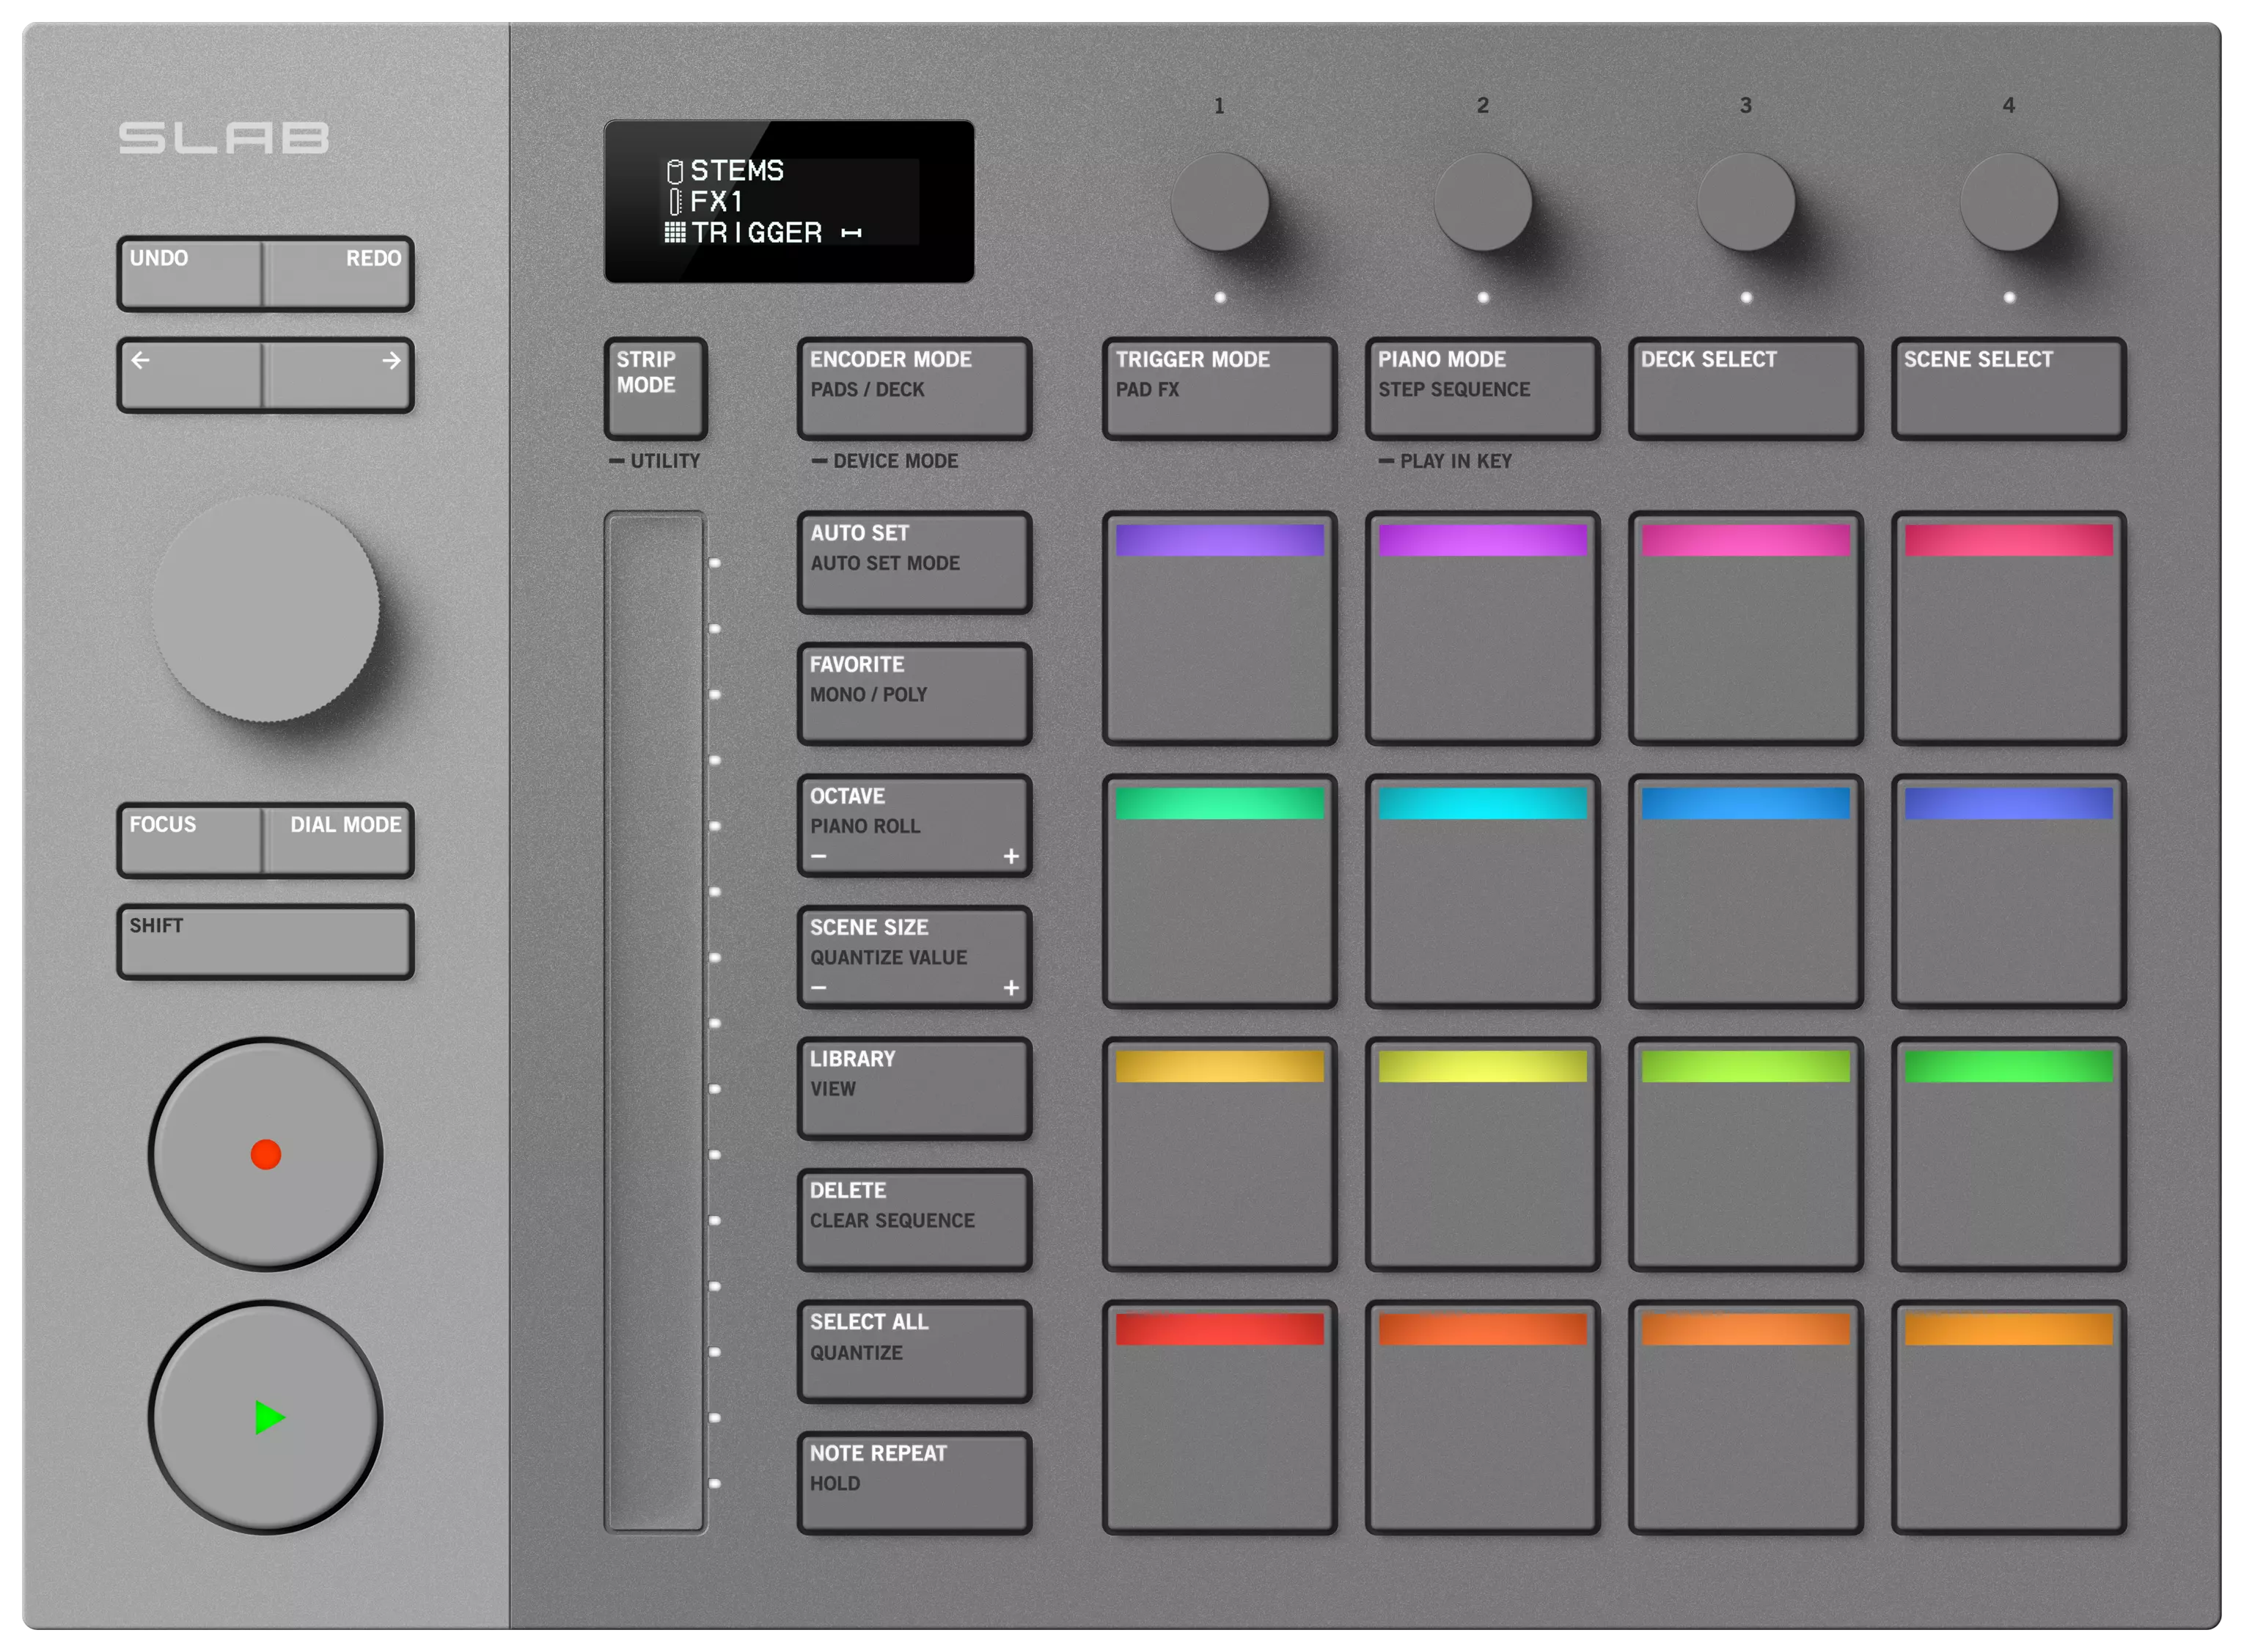Click encoder knob 1
This screenshot has height=1652, width=2244.
point(1219,201)
